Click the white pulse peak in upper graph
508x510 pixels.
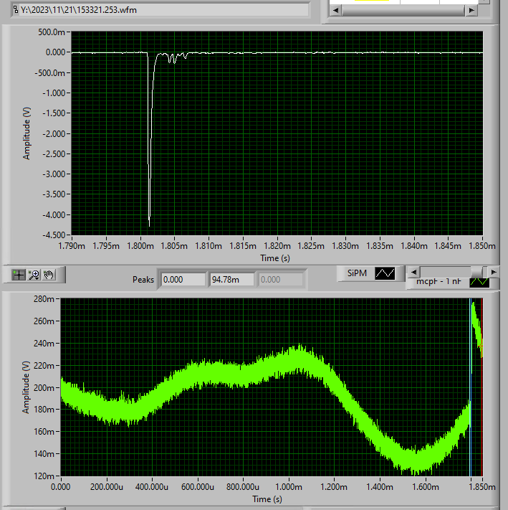[150, 225]
